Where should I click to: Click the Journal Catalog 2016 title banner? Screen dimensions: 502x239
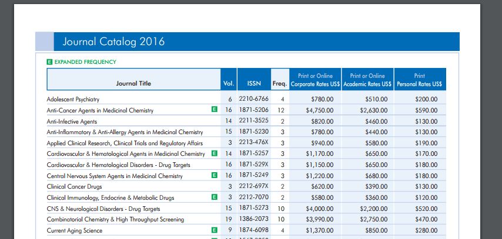[x=109, y=42]
